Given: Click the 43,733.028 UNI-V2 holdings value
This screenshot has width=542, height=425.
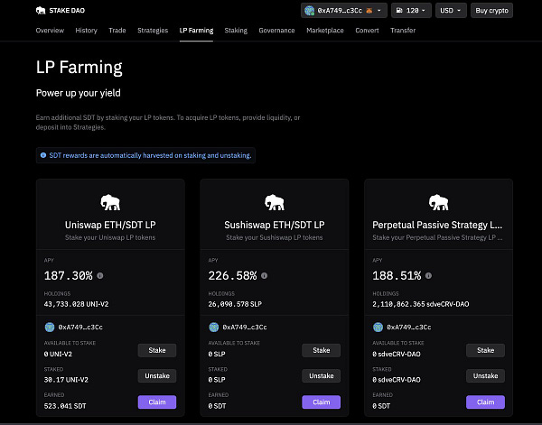Looking at the screenshot, I should tap(76, 304).
